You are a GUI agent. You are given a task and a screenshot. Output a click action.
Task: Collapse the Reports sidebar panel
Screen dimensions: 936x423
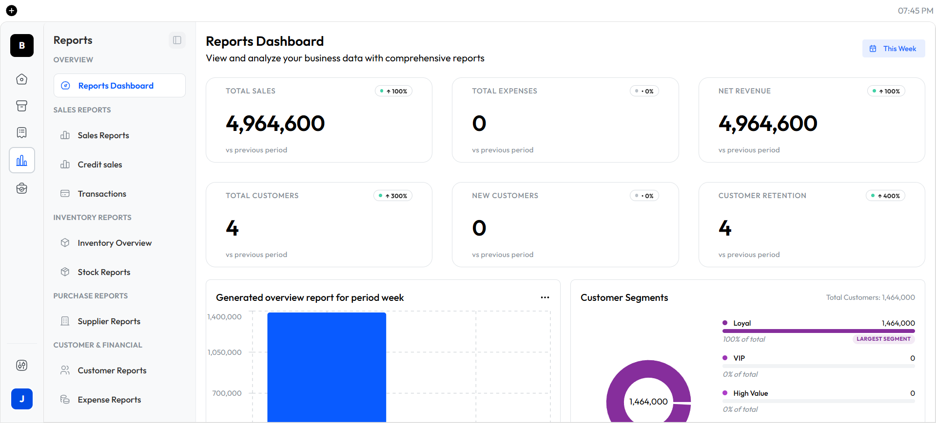[177, 40]
